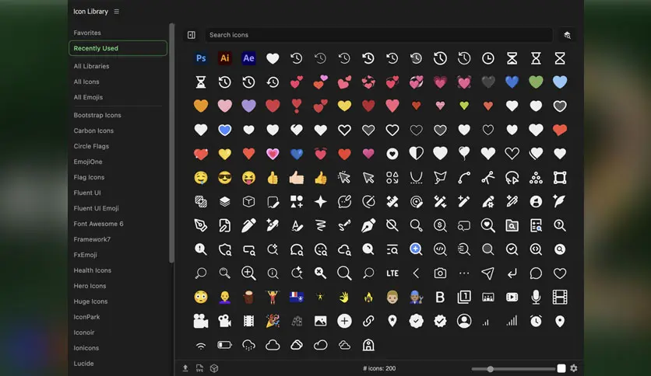Choose the battery icon
This screenshot has height=376, width=651.
(224, 345)
